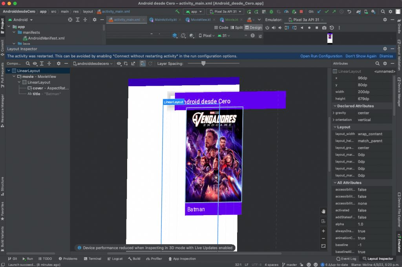Image resolution: width=402 pixels, height=267 pixels.
Task: Zoom in with the plus button in inspector view
Action: click(x=323, y=231)
